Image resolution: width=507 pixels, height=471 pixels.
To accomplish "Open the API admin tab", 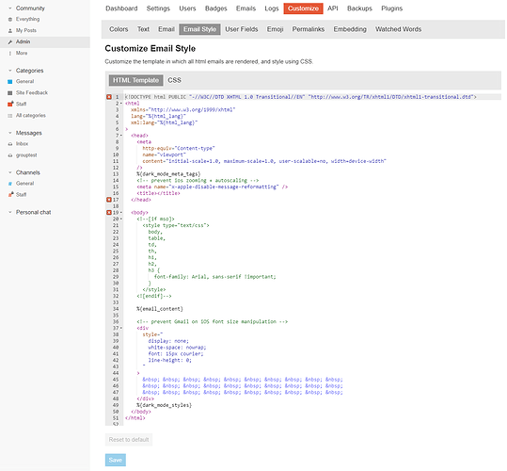I will click(333, 8).
